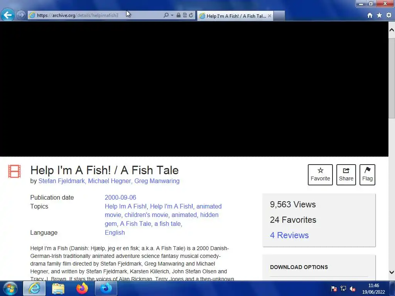Click the 9,563 Views text

(293, 204)
